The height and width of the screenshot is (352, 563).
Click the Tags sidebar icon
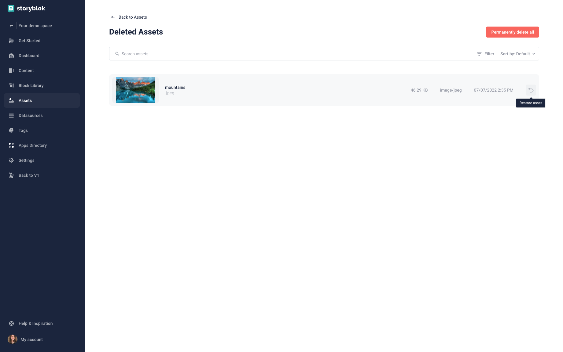(11, 130)
